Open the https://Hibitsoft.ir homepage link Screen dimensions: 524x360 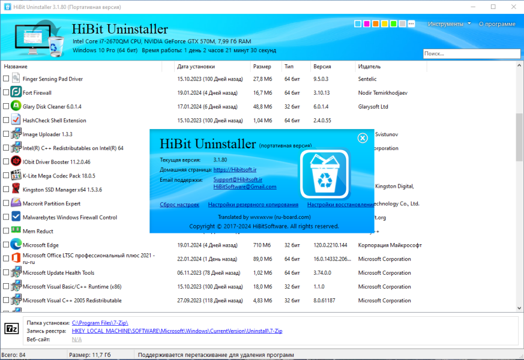pyautogui.click(x=235, y=170)
